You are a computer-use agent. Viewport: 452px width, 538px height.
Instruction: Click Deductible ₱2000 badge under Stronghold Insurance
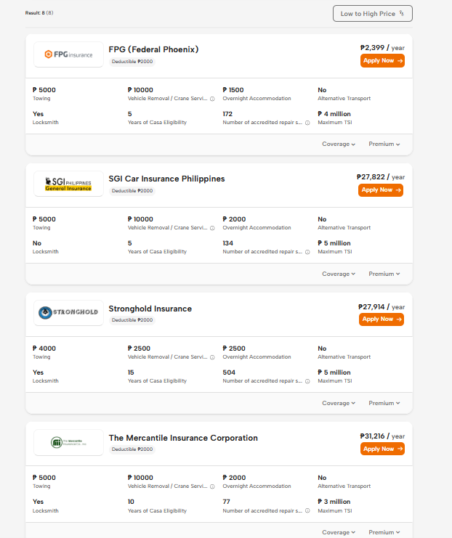tap(132, 320)
